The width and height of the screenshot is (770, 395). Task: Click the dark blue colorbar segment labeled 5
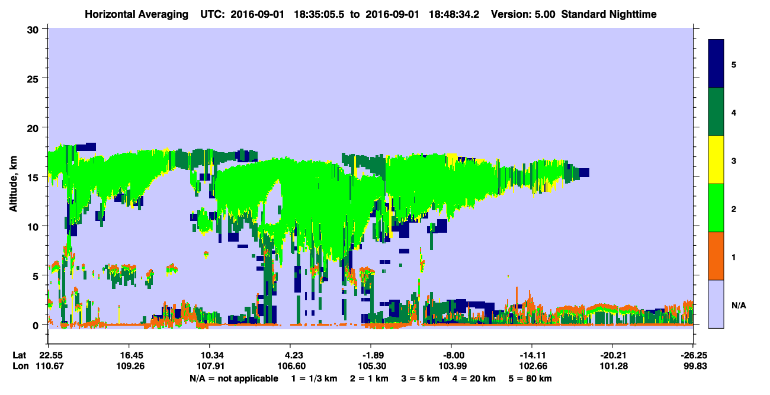point(716,64)
